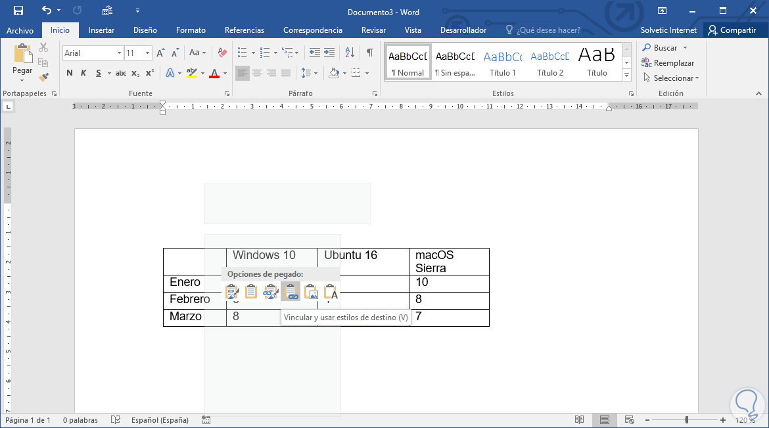The image size is (769, 428).
Task: Toggle show paragraph marks ¶
Action: tap(370, 53)
